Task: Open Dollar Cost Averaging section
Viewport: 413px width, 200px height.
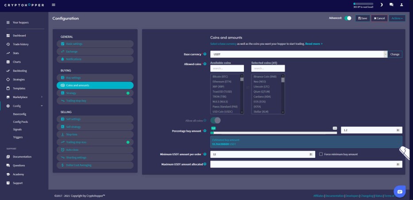Action: tap(95, 165)
